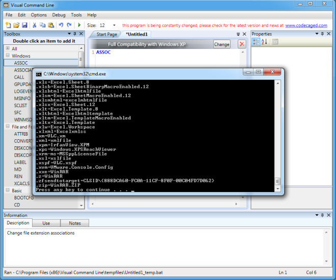Click the Windows category label in Toolbox
The height and width of the screenshot is (280, 336).
[x=21, y=56]
